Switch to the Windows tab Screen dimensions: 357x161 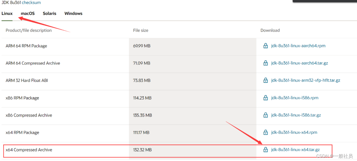(x=73, y=13)
